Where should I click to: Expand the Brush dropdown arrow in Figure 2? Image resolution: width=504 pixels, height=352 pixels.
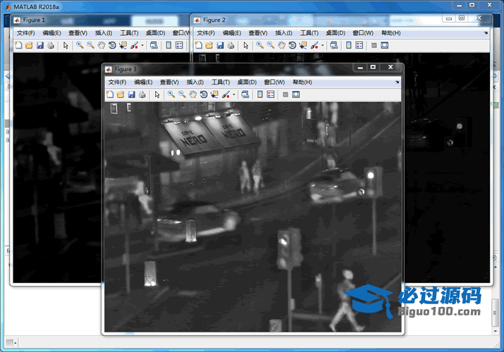click(322, 46)
